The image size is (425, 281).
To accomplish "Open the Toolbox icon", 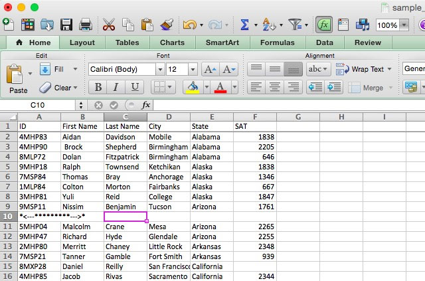I will coord(343,25).
